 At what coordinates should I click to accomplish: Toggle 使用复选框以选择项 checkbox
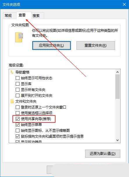pyautogui.click(x=17, y=113)
